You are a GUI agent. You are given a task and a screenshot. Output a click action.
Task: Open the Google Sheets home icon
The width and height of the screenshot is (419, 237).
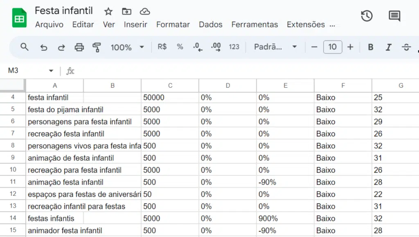pos(19,18)
